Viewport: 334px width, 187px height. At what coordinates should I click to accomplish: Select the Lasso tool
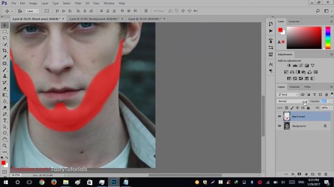point(5,38)
